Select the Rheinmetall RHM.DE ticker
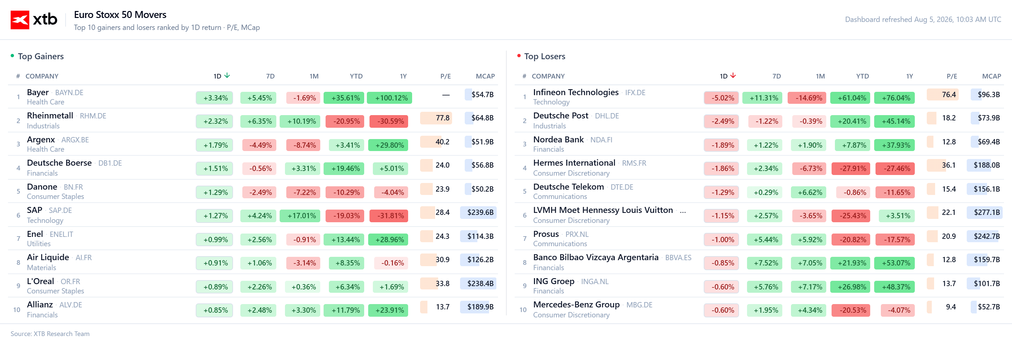The width and height of the screenshot is (1012, 342). [x=93, y=116]
